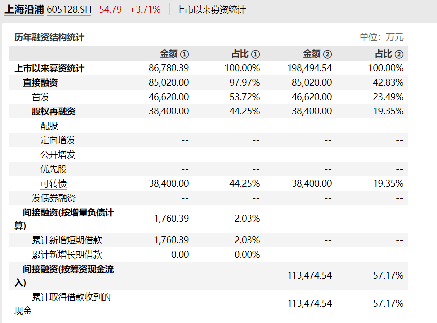Select the 间接融资(按筹资现金流入) row label
Viewport: 437px width, 323px height.
[x=64, y=276]
